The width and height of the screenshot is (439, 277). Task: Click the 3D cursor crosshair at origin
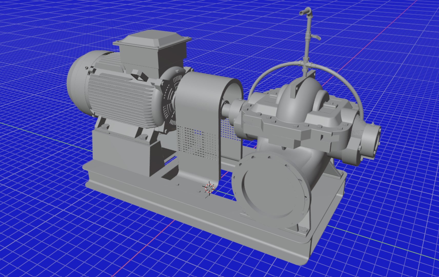[209, 188]
